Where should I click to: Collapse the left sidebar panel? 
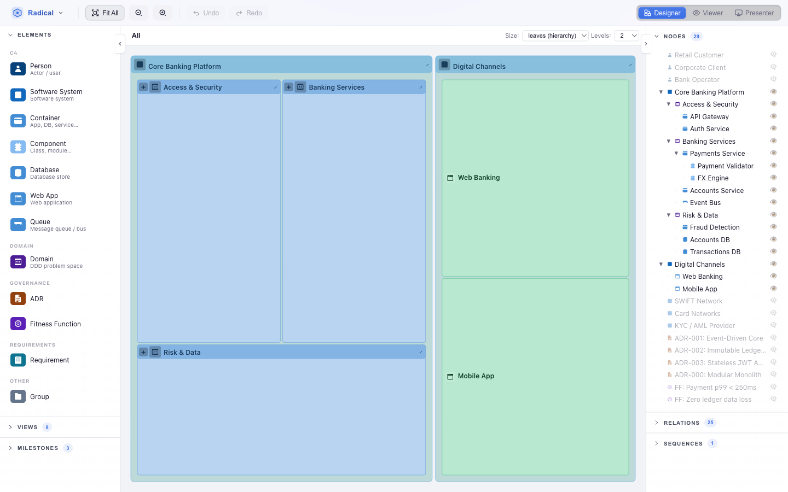pyautogui.click(x=120, y=44)
